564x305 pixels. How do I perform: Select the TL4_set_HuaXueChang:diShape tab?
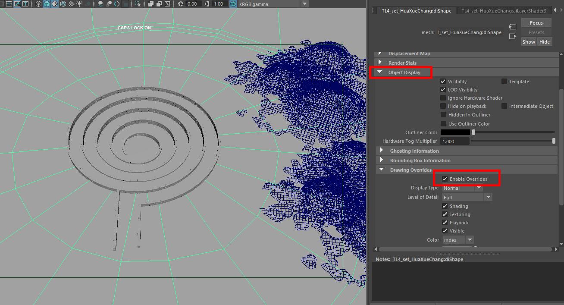(x=416, y=11)
